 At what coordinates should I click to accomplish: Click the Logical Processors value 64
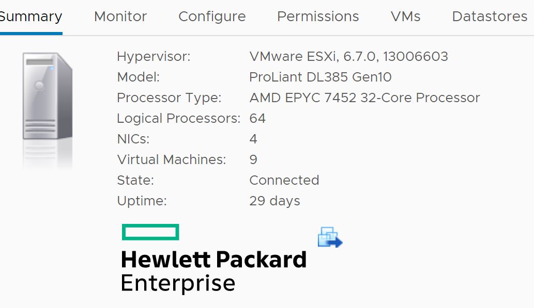tap(257, 119)
